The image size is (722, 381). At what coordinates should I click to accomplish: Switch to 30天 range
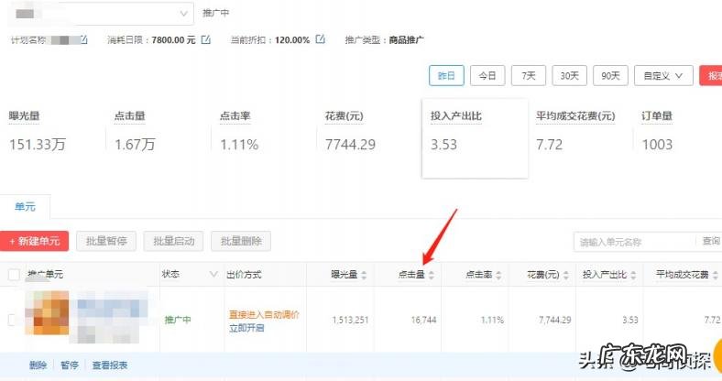pos(570,75)
